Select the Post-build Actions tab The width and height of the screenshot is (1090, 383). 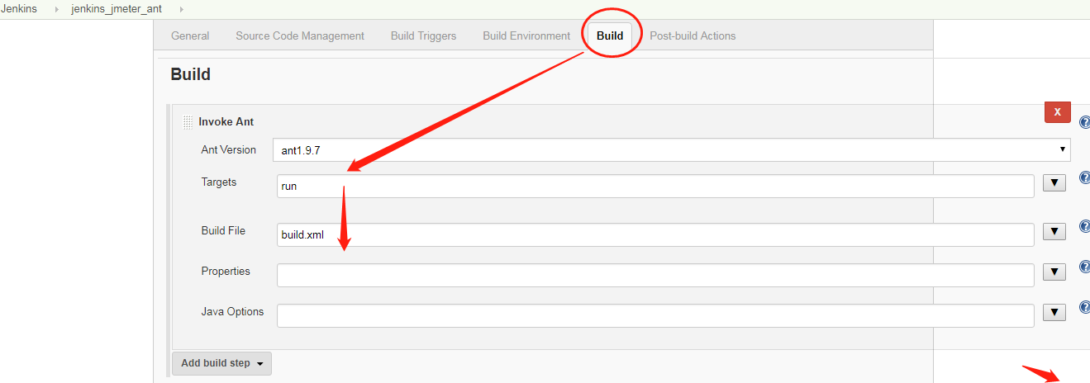click(693, 36)
